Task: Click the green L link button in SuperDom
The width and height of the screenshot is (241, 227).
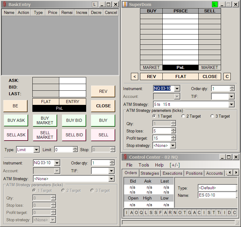Action: [215, 5]
